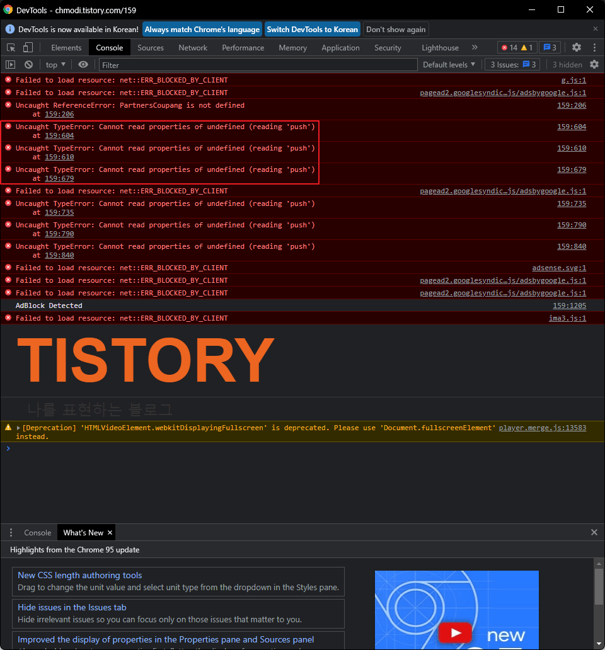The image size is (605, 650).
Task: Click the console Filter input field
Action: point(258,65)
